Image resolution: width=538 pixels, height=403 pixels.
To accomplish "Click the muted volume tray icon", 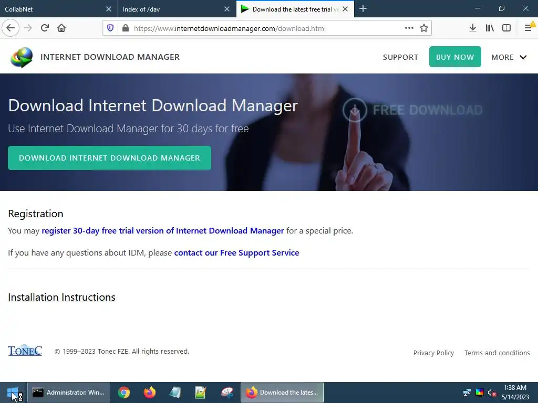I will click(x=492, y=393).
